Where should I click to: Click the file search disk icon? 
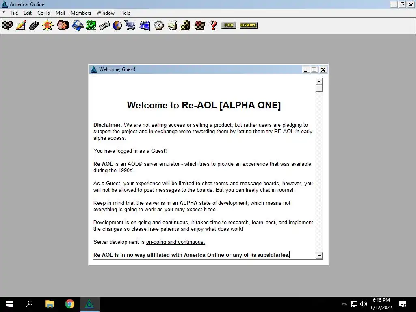[x=78, y=26]
